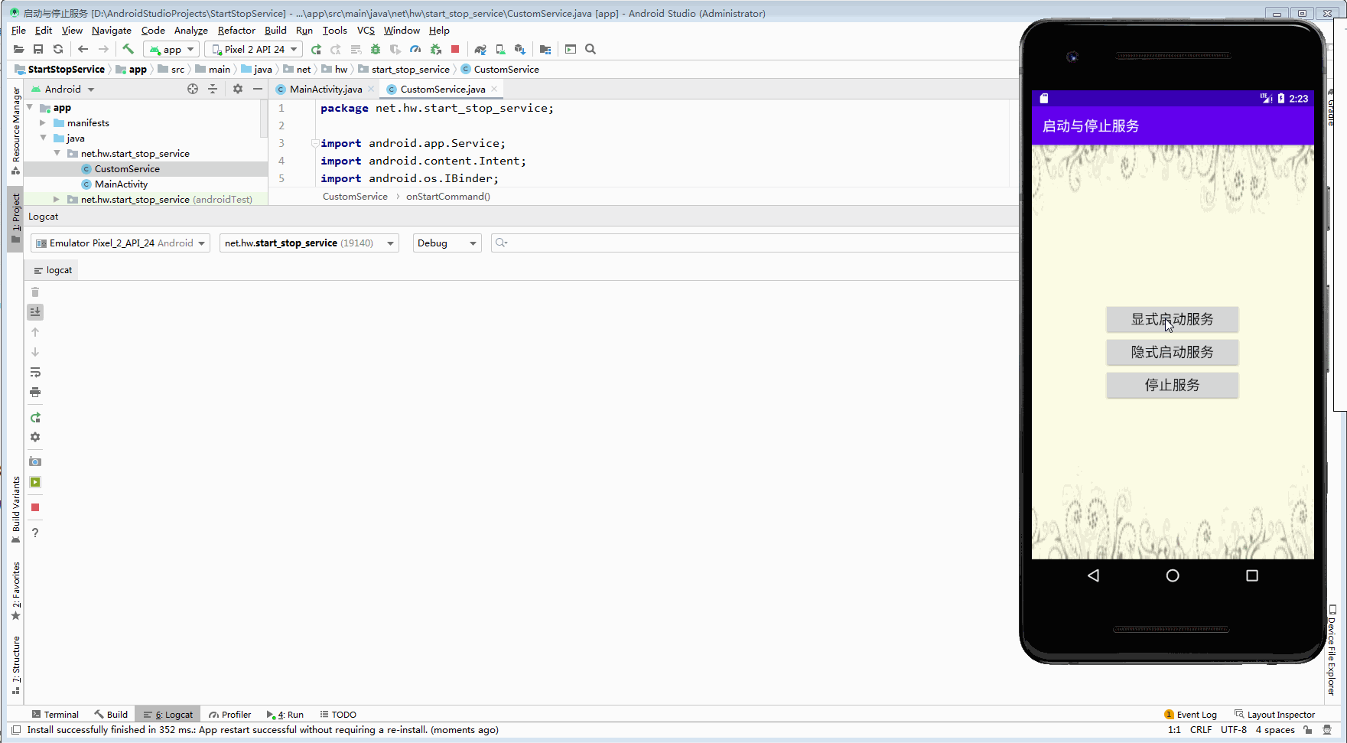Click the UTF-8 encoding in status bar
Image resolution: width=1347 pixels, height=743 pixels.
(1233, 730)
